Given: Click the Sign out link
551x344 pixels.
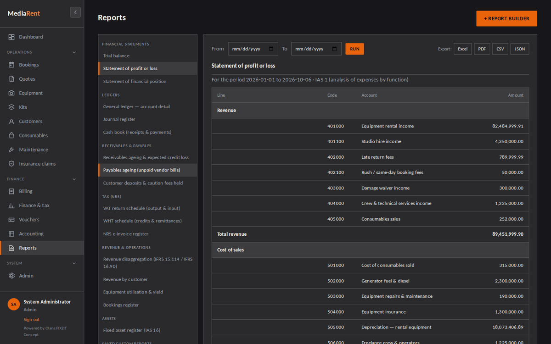Looking at the screenshot, I should tap(32, 320).
